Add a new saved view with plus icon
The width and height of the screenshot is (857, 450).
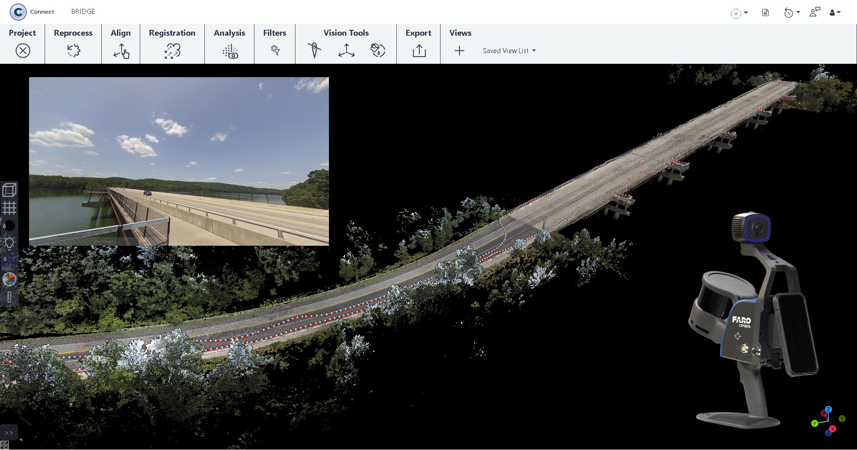click(459, 51)
